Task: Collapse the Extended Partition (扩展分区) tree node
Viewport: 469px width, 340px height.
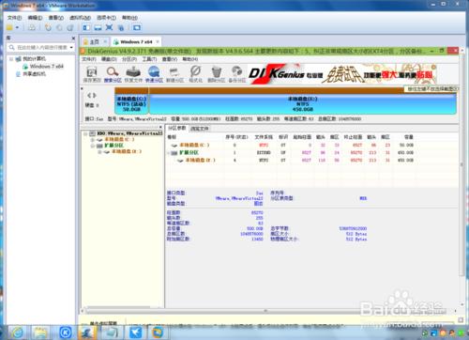Action: 93,146
